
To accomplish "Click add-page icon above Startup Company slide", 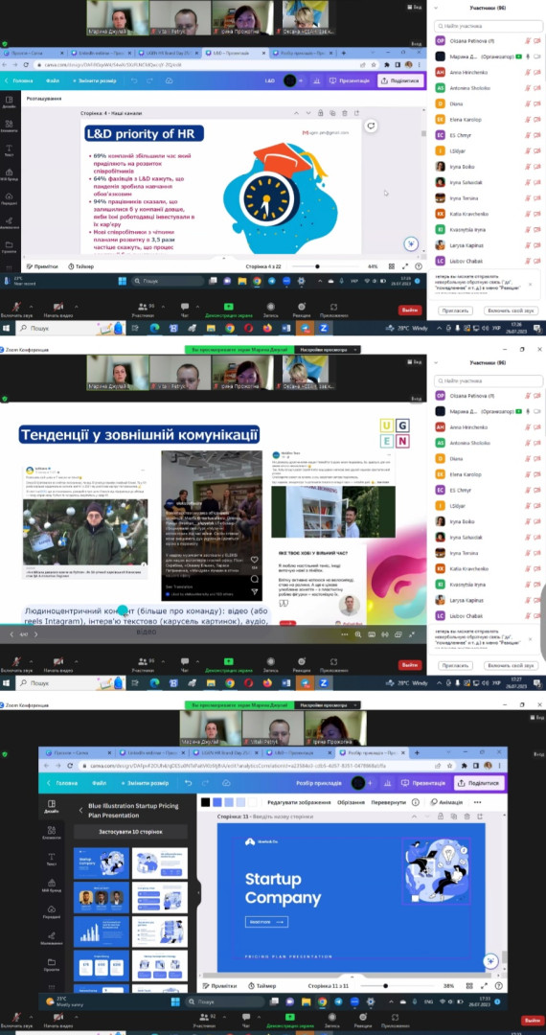I will (479, 816).
